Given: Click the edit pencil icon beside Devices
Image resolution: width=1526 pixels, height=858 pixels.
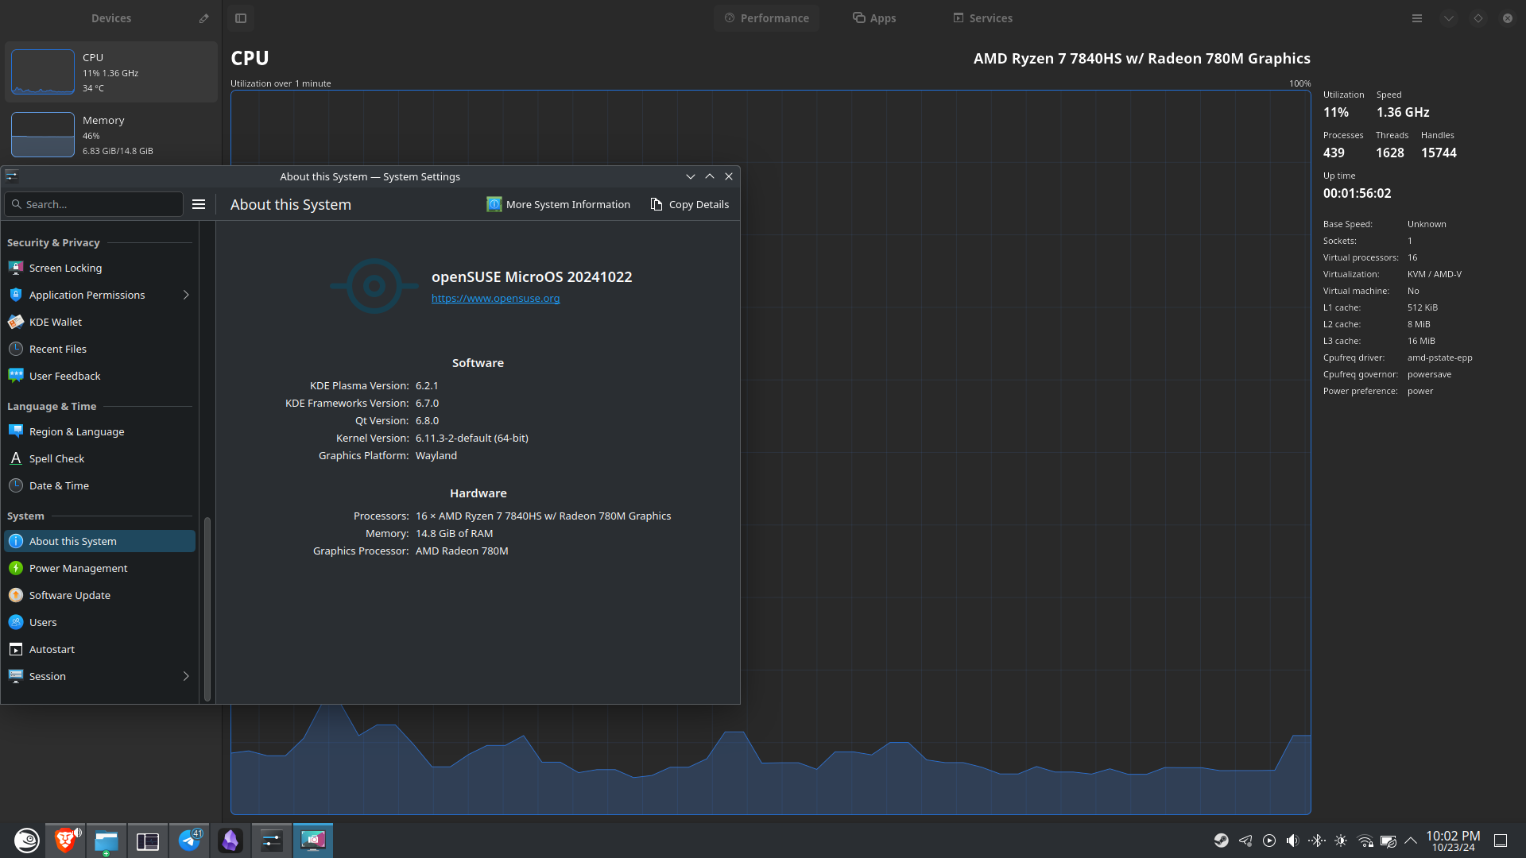Looking at the screenshot, I should [x=203, y=18].
